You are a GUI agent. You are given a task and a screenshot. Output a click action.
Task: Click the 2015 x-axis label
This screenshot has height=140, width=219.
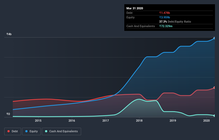pyautogui.click(x=38, y=121)
